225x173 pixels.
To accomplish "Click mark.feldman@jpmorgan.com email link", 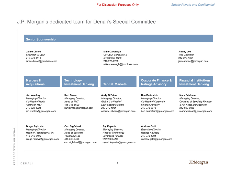I will 196,111.
